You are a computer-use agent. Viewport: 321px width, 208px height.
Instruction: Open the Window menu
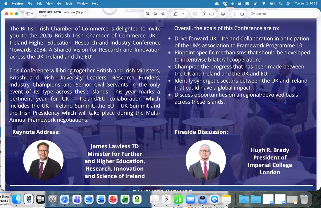tap(82, 3)
